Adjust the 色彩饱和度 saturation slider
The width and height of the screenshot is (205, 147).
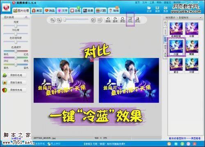pos(16,42)
